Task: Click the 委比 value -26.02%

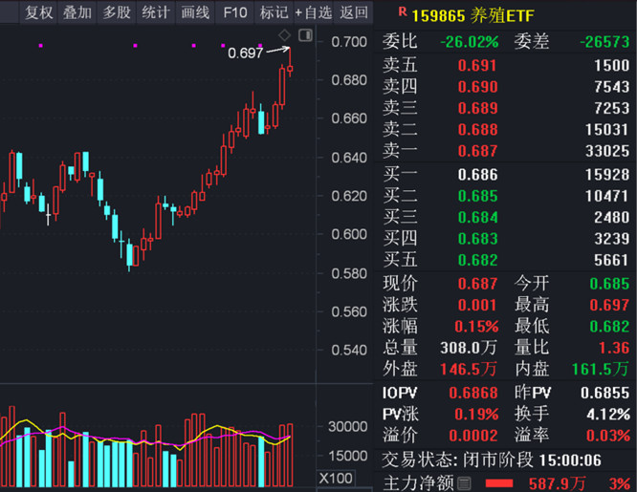Action: [470, 42]
